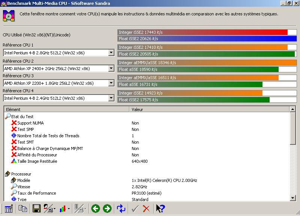Select the Support NUMA row
Screen dimensions: 300x216
tap(147, 123)
